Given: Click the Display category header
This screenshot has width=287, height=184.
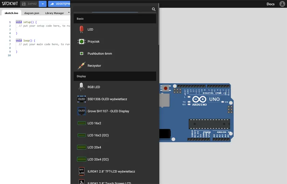Looking at the screenshot, I should click(x=115, y=76).
